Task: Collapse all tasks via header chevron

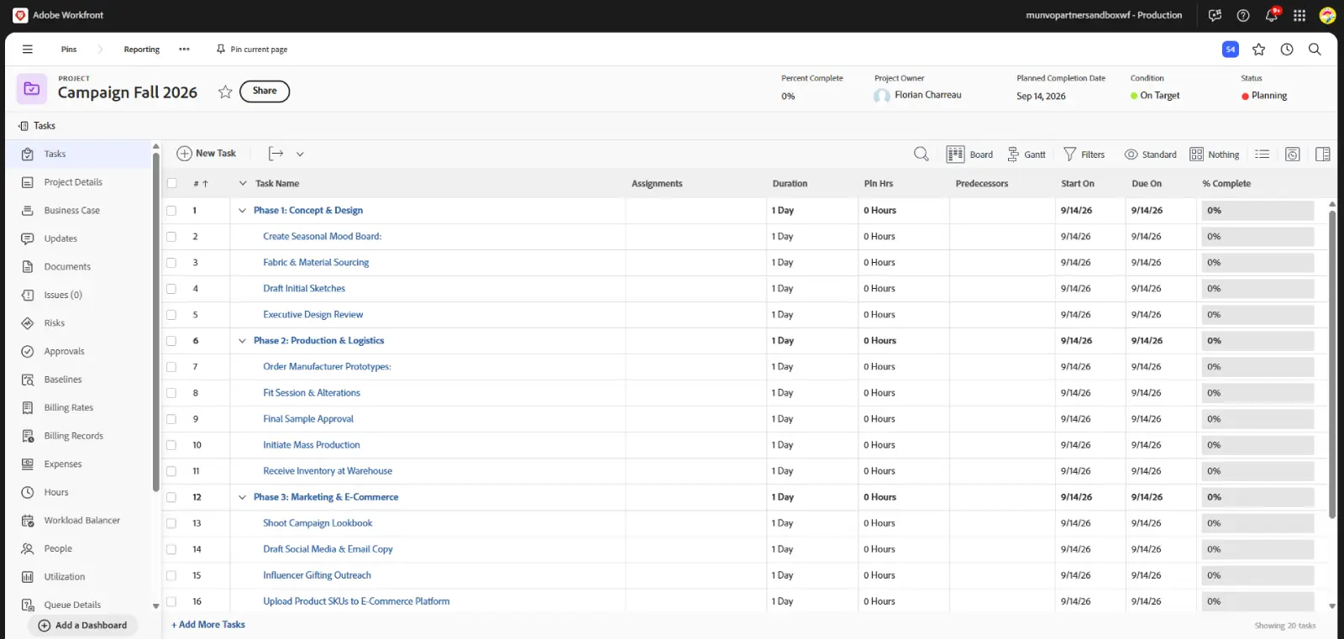Action: (x=242, y=183)
